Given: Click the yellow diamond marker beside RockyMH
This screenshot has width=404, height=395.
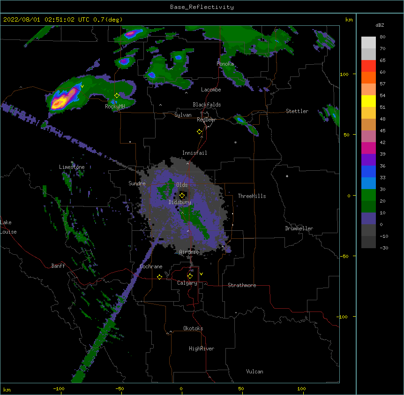Looking at the screenshot, I should (117, 96).
